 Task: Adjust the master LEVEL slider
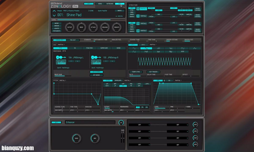91,20
